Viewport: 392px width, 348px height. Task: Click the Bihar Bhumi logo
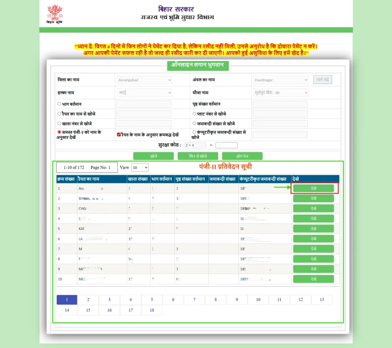coord(55,14)
